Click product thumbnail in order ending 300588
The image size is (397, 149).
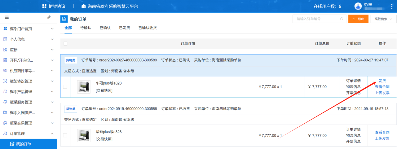click(84, 135)
